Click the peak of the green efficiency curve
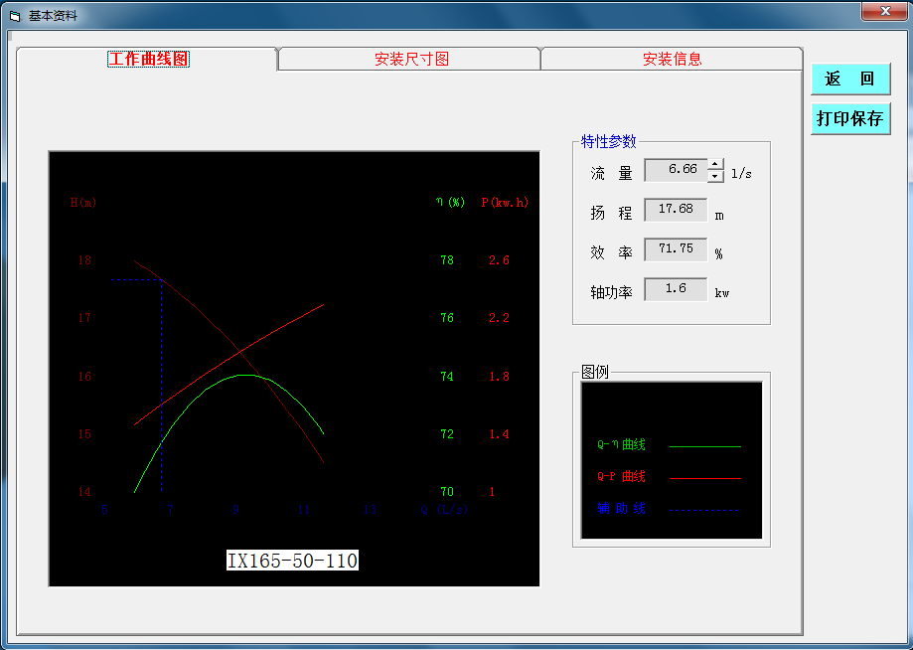Screen dimensions: 913x650 pyautogui.click(x=245, y=375)
